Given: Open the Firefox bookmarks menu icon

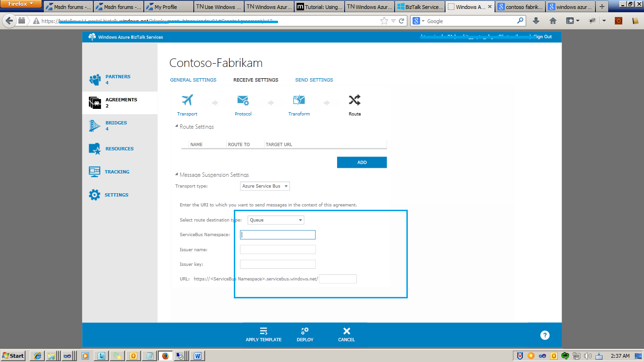Looking at the screenshot, I should point(570,21).
